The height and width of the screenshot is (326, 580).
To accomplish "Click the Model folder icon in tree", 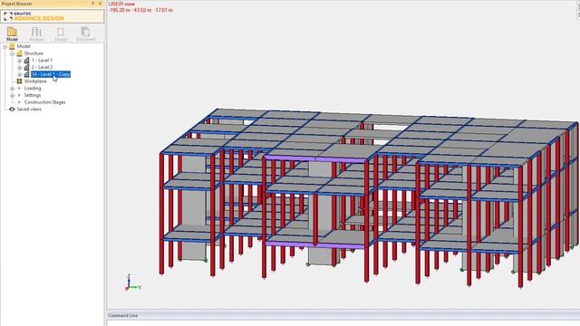I will pyautogui.click(x=12, y=46).
